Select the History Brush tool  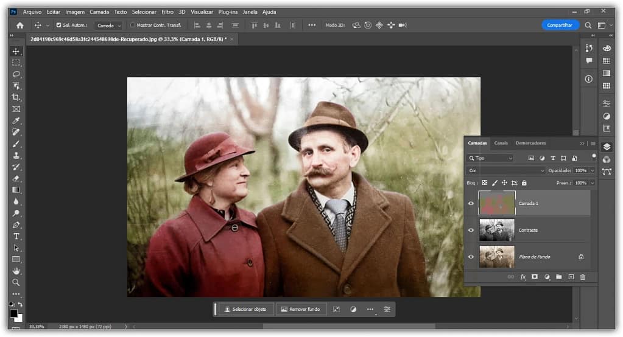(x=16, y=167)
